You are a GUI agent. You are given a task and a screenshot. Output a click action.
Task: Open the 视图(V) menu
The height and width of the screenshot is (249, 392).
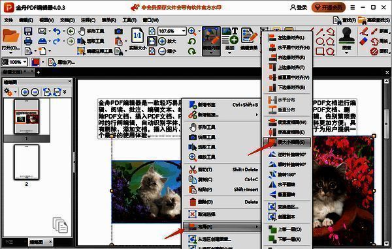pyautogui.click(x=46, y=20)
